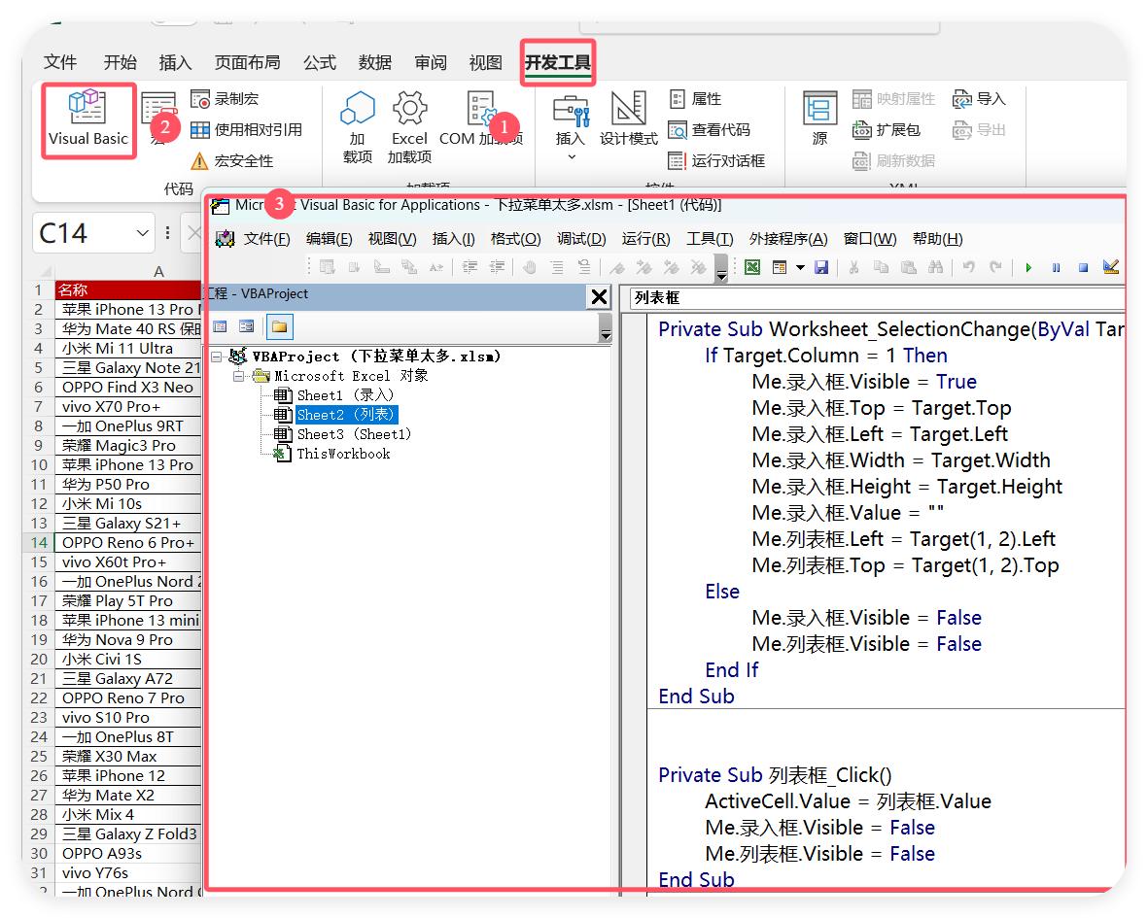Toggle 设计模式 design mode in ribbon
1148x918 pixels.
coord(628,119)
